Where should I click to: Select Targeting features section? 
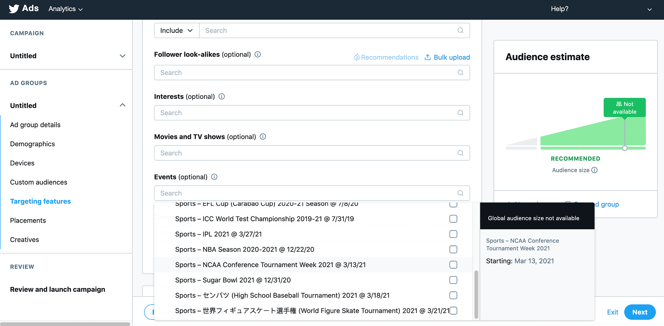pyautogui.click(x=40, y=201)
